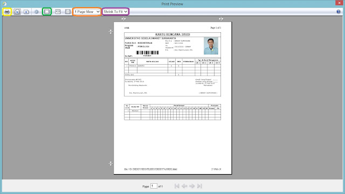Click the page number input field
The width and height of the screenshot is (345, 194).
(x=154, y=186)
